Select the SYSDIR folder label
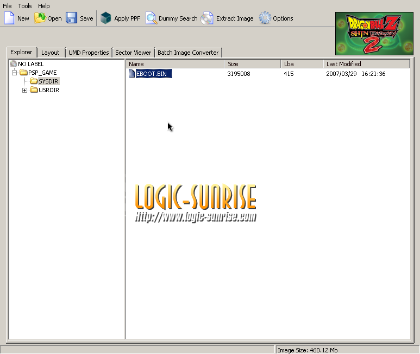420x354 pixels. 48,81
